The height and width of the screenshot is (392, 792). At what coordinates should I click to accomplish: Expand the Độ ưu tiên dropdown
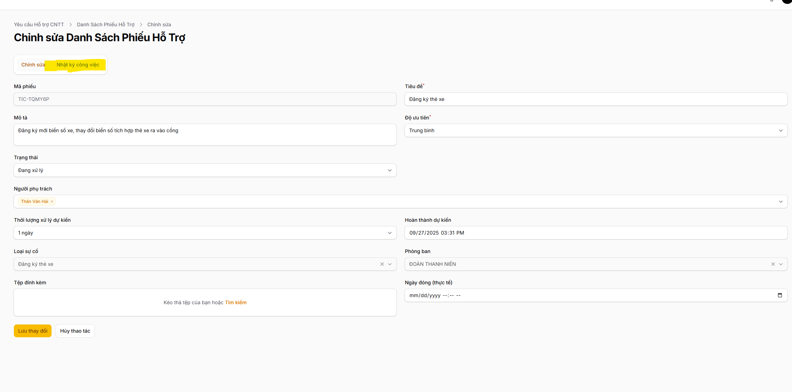tap(781, 130)
